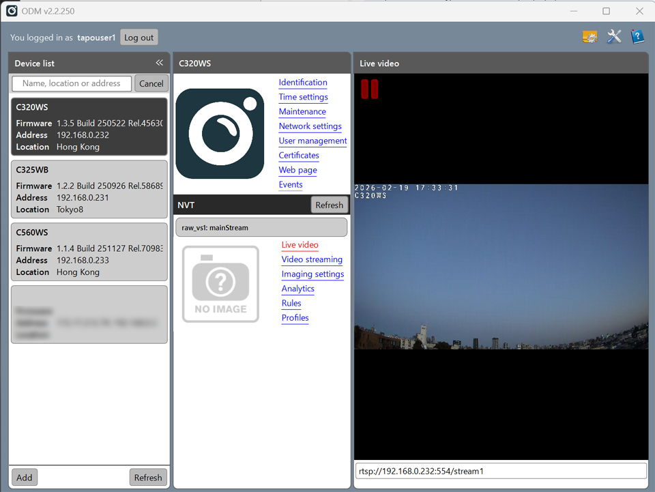Select the C560WS device in list
Viewport: 655px width, 492px height.
[x=89, y=252]
